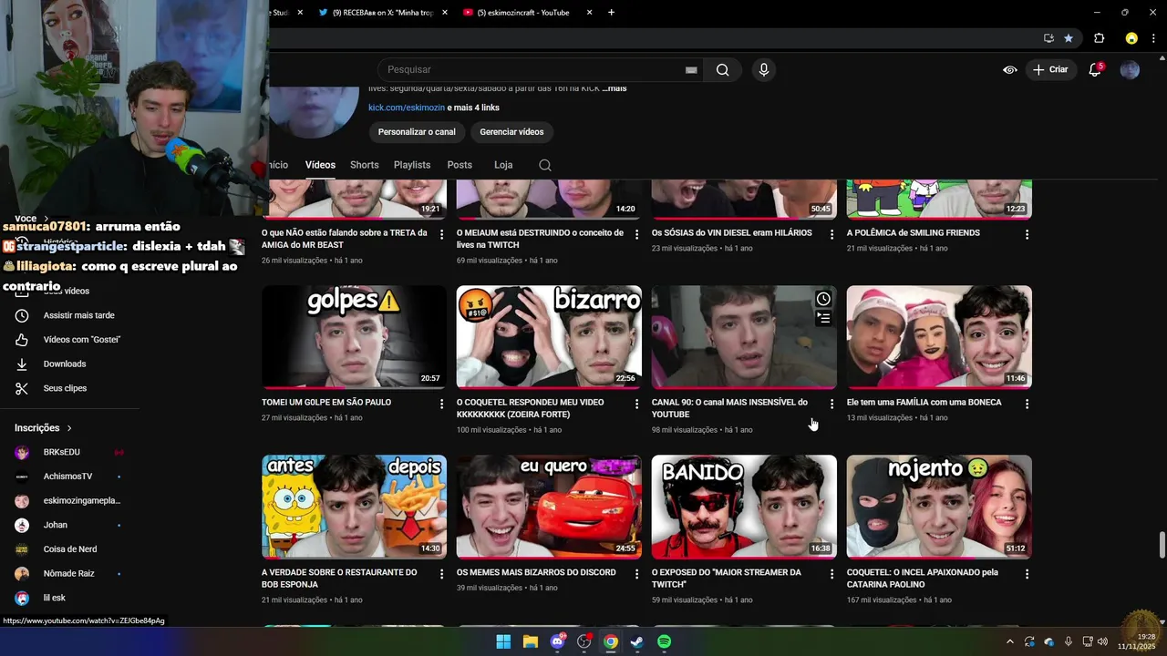Open options for TOMEI UM G0LPE EM SÃO PAULO
Screen dimensions: 1167x656
442,404
